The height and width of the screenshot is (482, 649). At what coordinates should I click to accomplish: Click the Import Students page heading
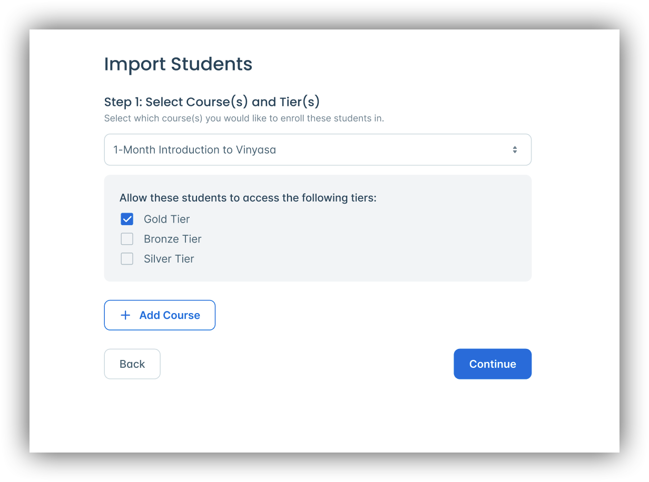pos(178,64)
